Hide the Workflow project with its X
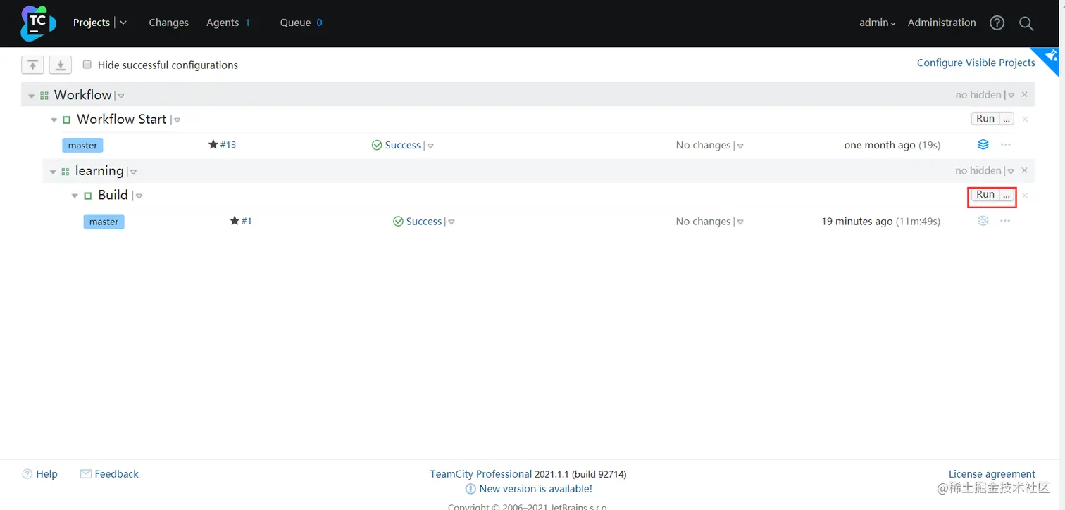1065x510 pixels. pos(1025,94)
